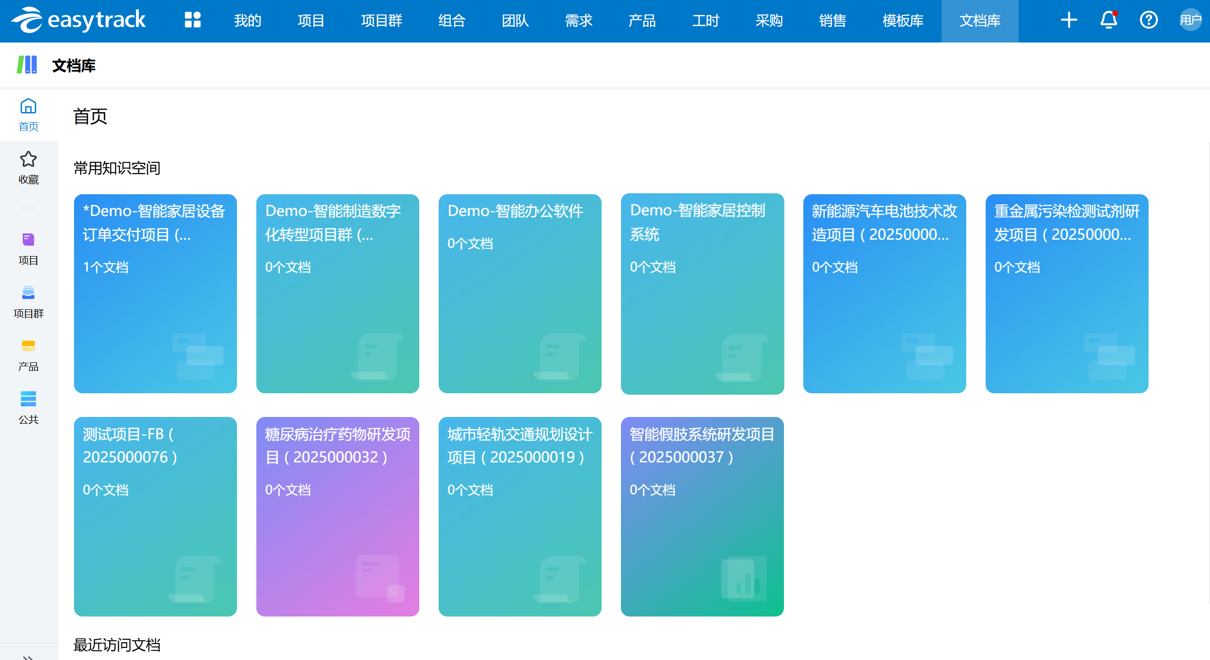The image size is (1210, 660).
Task: Open the 工时 top menu
Action: [706, 21]
